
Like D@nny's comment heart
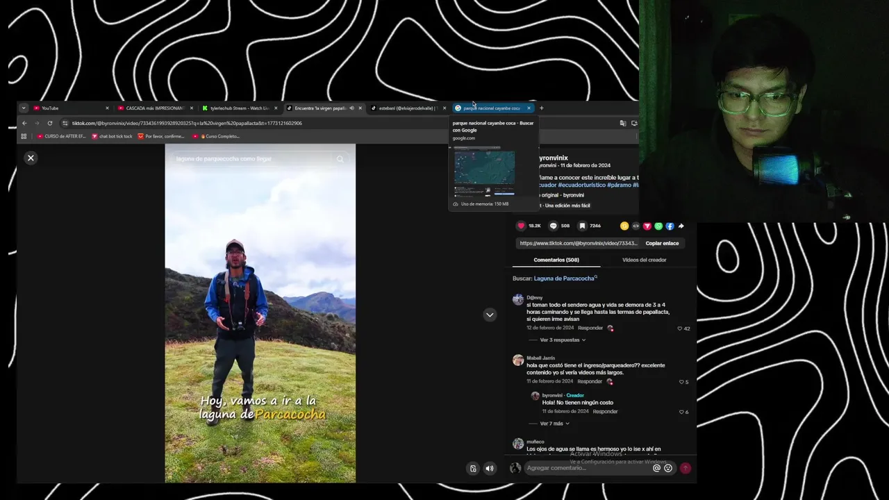pos(680,328)
